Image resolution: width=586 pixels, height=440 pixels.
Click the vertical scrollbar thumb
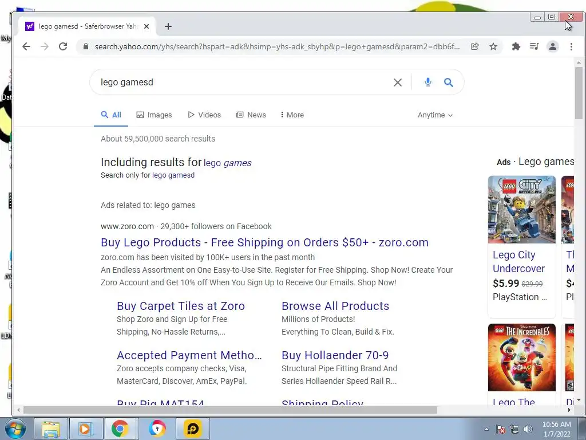coord(579,93)
